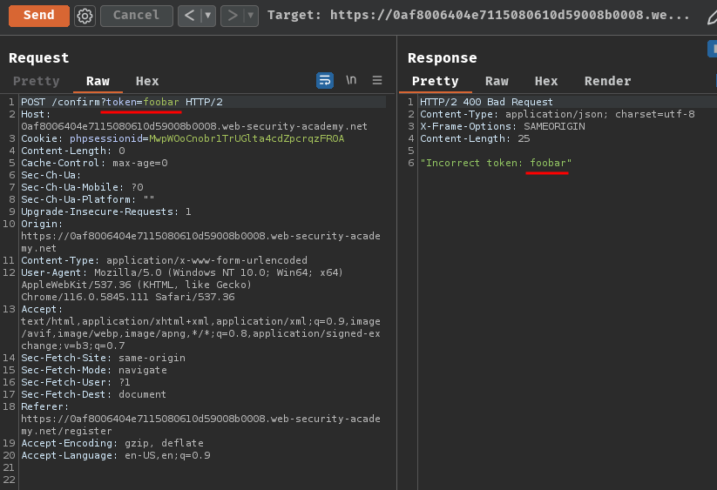717x490 pixels.
Task: Click the response Content-Length: 25 header
Action: click(475, 138)
